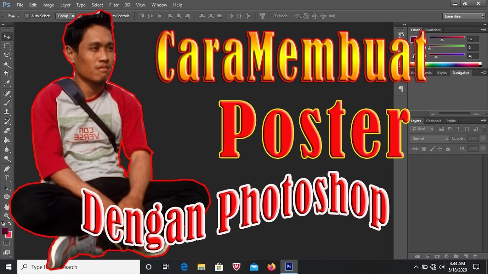Switch to the Swatches tab

point(433,30)
